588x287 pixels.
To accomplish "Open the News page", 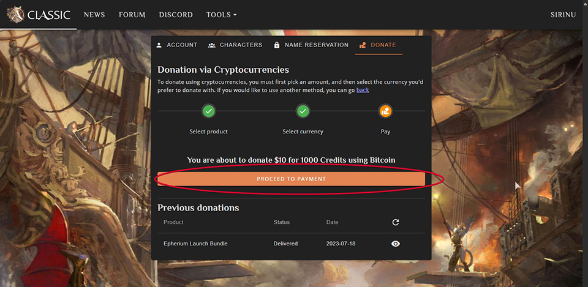I will [94, 15].
